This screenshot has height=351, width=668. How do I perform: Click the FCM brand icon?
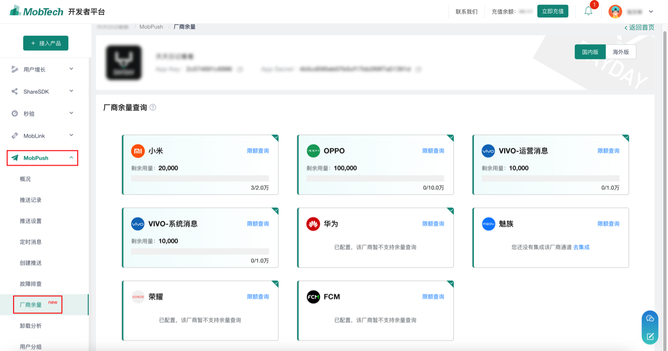(x=313, y=297)
